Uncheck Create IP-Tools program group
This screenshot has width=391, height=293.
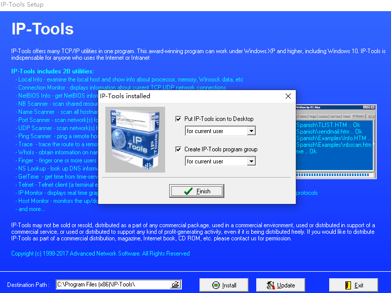click(178, 149)
